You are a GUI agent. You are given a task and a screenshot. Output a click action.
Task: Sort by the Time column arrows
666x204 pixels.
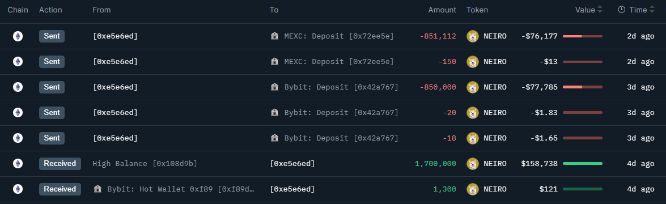coord(652,10)
